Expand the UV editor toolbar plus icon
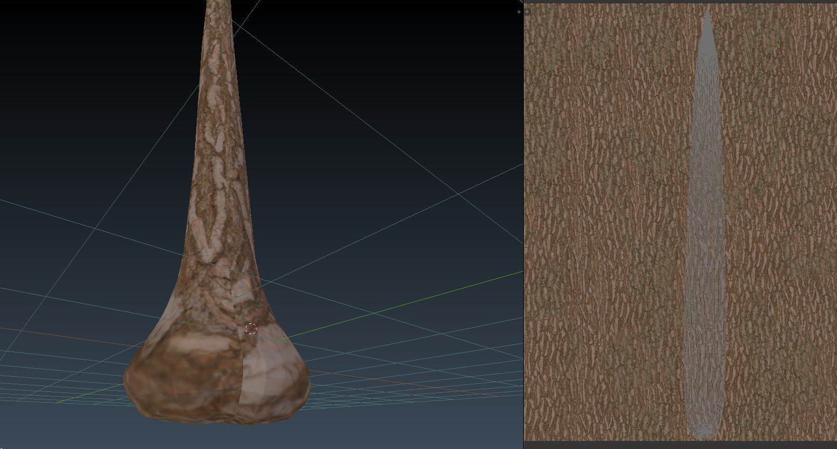837x449 pixels. point(528,11)
